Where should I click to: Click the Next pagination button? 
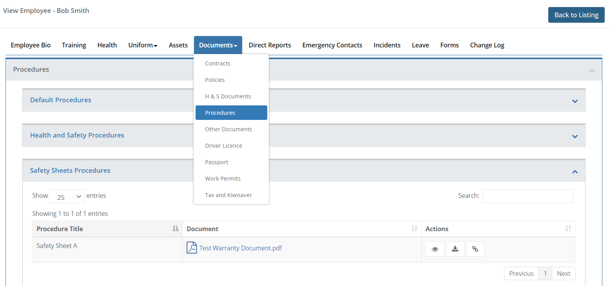click(x=564, y=273)
